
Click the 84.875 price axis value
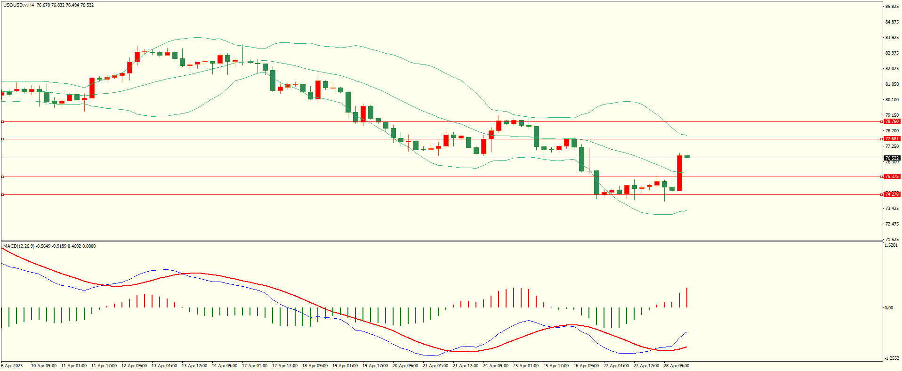892,22
